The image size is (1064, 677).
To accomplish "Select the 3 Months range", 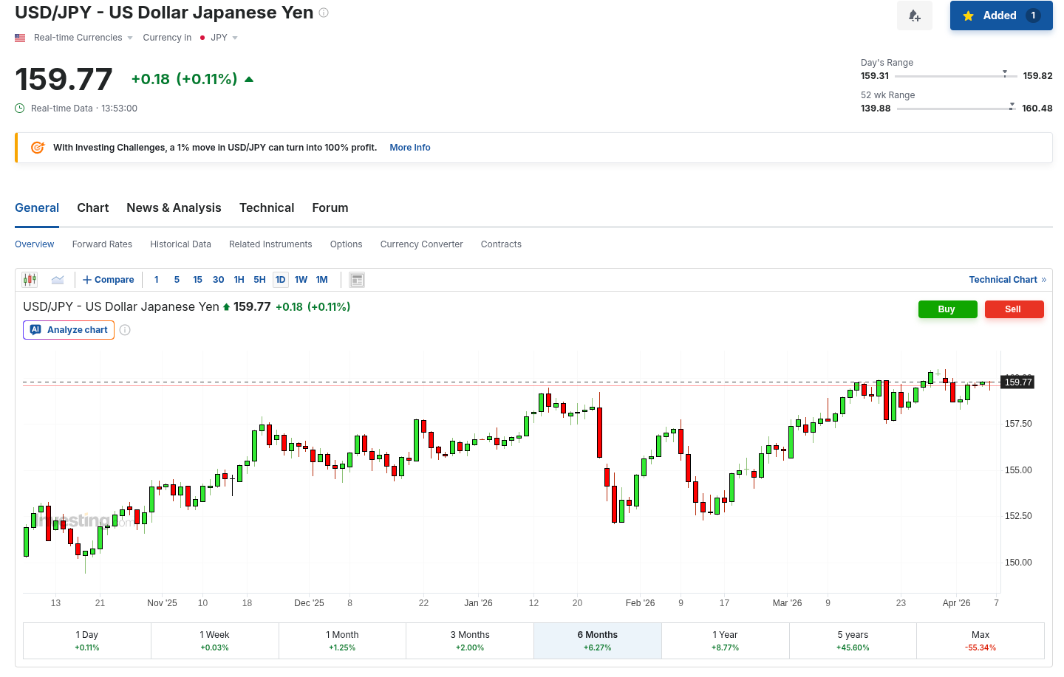I will pyautogui.click(x=470, y=641).
